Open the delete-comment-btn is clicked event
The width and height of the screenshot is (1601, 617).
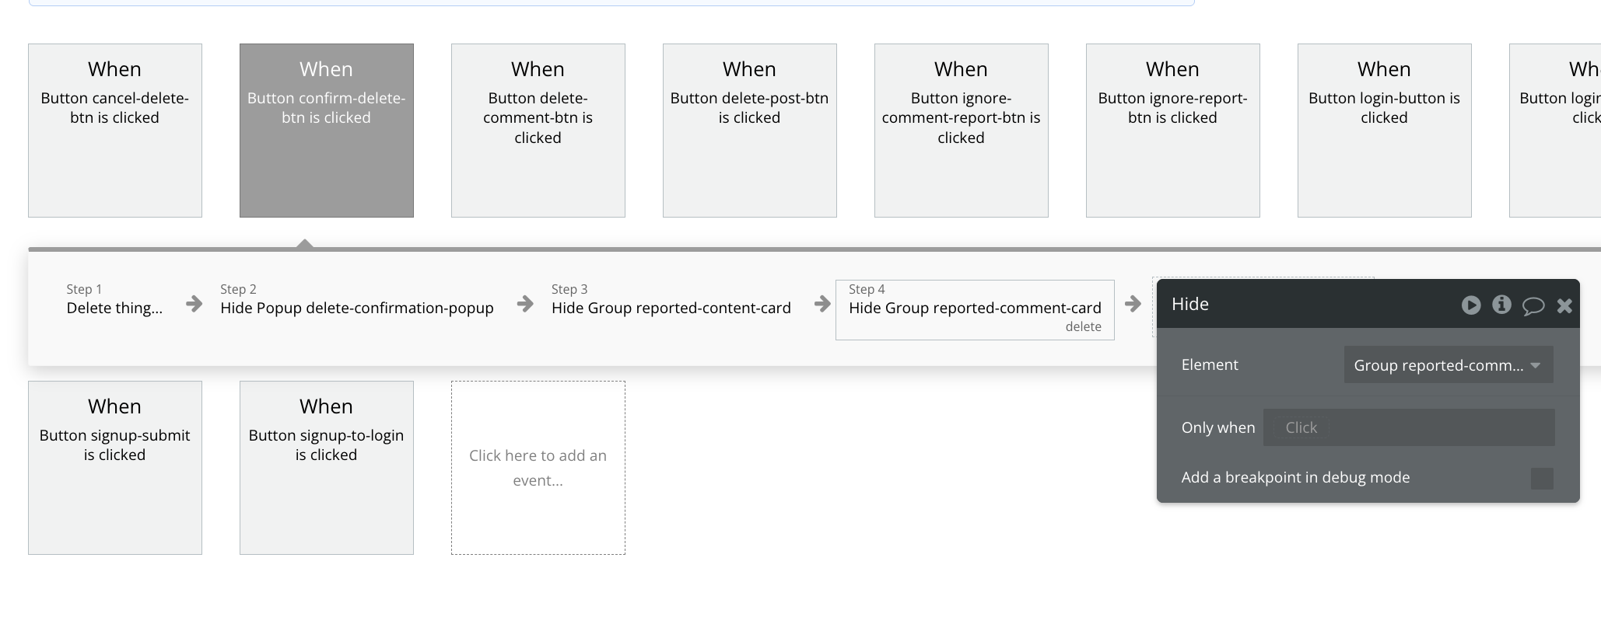[x=538, y=131]
